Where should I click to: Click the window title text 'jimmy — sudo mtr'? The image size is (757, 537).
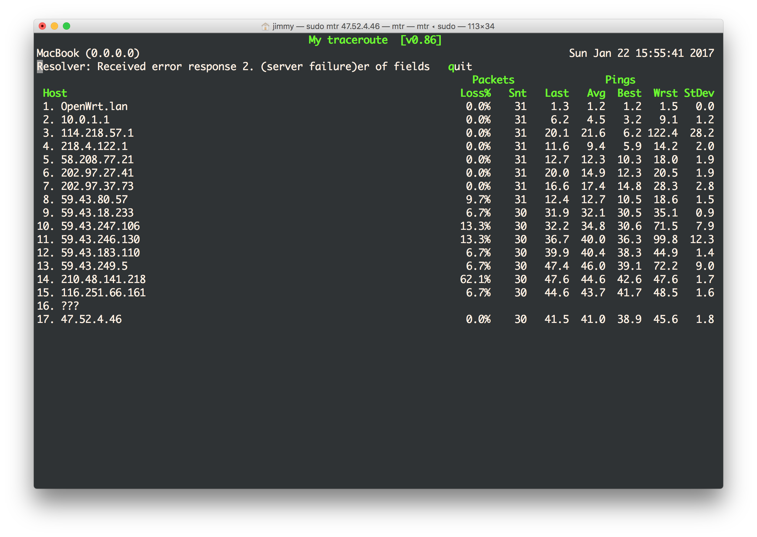point(383,26)
